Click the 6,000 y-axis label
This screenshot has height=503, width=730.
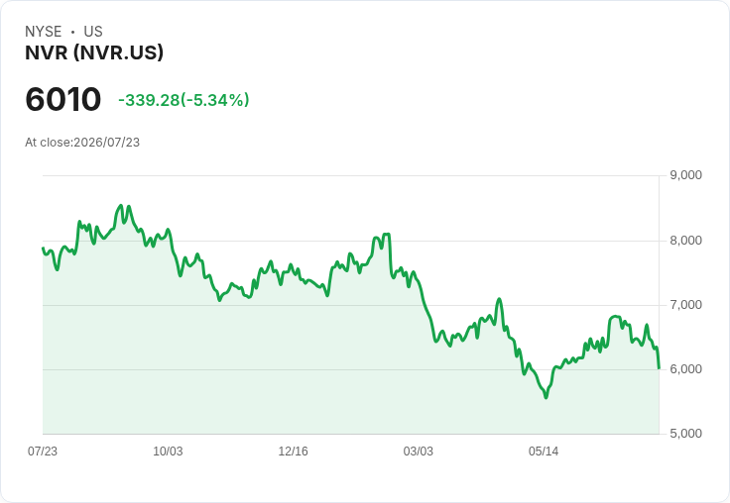click(x=685, y=369)
